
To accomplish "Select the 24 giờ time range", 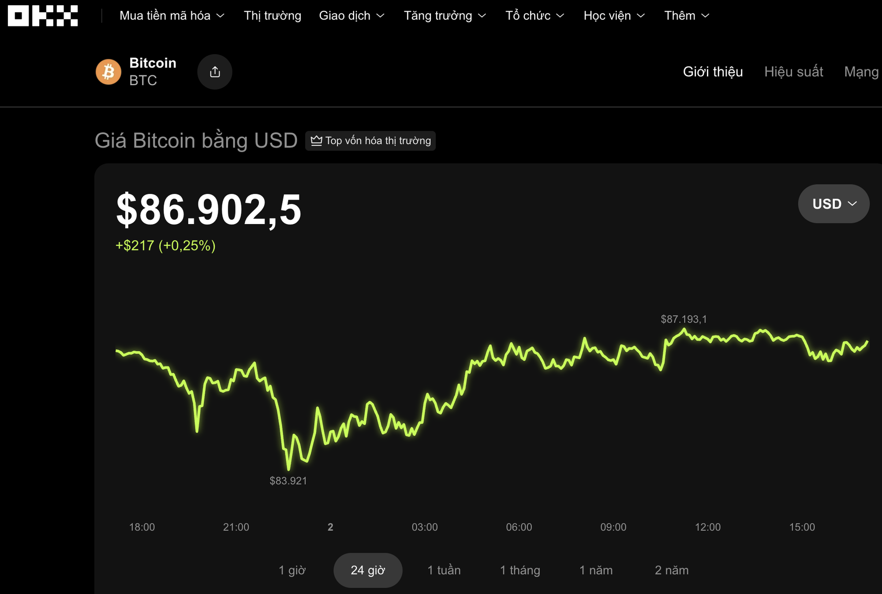I will point(368,570).
